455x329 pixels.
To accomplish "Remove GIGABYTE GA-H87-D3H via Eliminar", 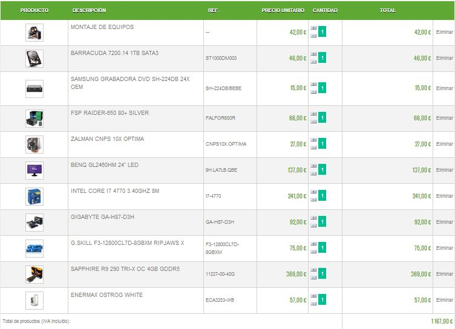I will [x=444, y=222].
